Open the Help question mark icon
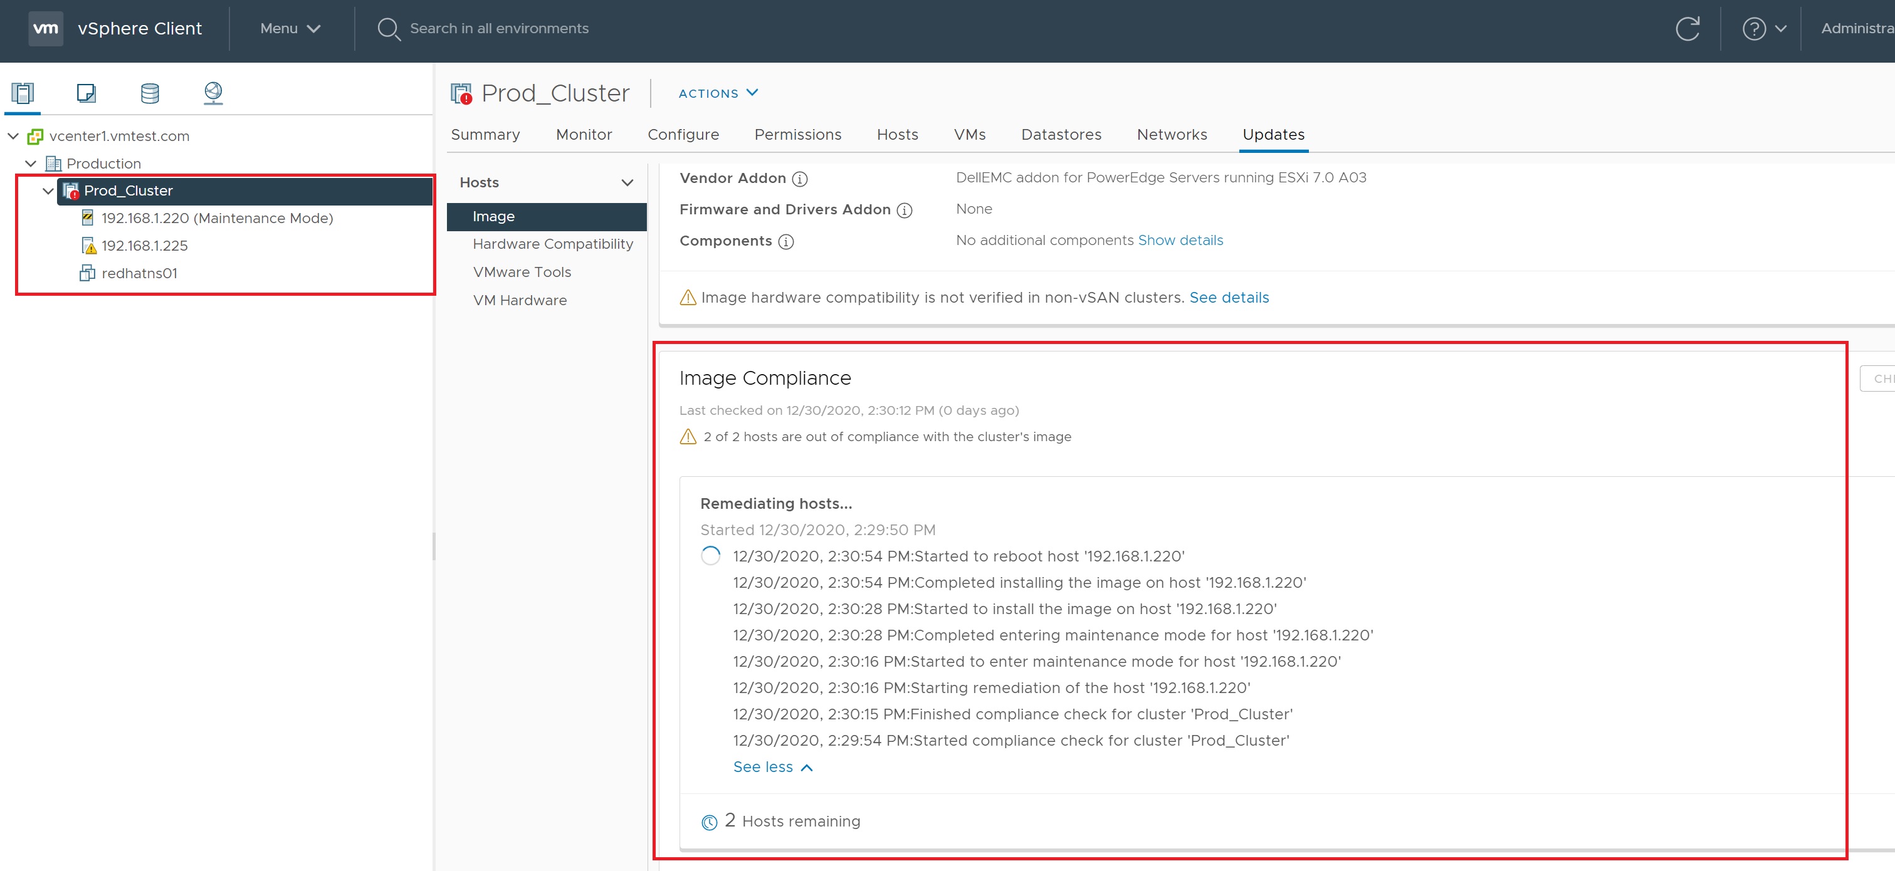 (x=1754, y=29)
